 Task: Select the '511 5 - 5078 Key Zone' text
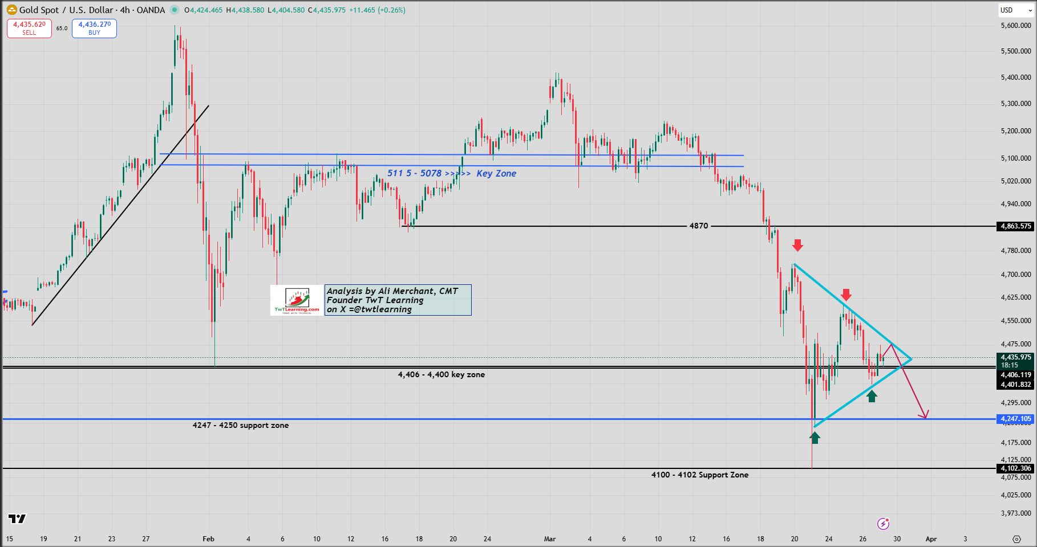pyautogui.click(x=452, y=173)
